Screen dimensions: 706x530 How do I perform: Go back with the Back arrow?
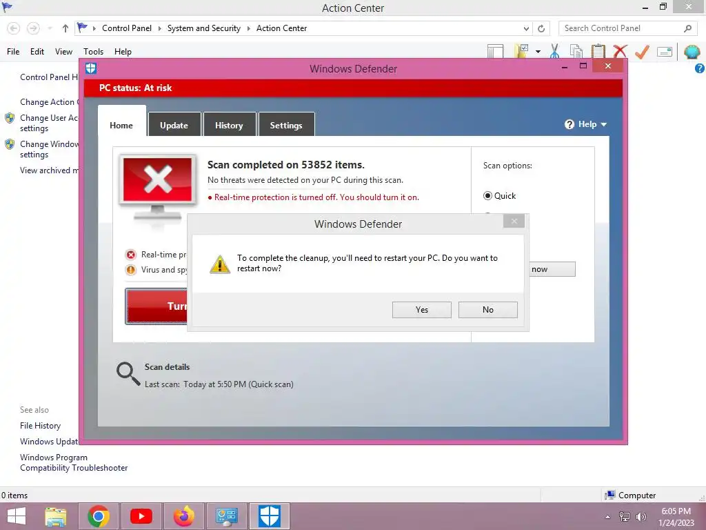point(14,28)
